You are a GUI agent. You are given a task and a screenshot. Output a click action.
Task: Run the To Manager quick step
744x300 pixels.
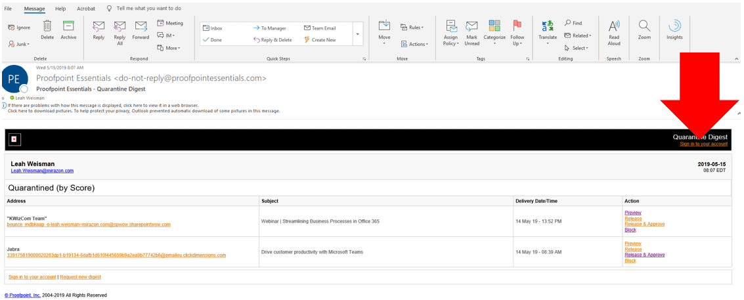click(269, 28)
